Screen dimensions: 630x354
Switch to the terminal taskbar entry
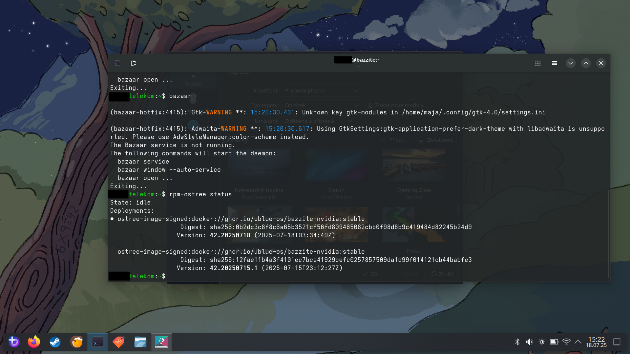[x=98, y=342]
